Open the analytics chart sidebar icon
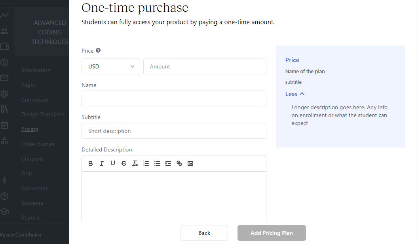The height and width of the screenshot is (244, 418). [4, 15]
